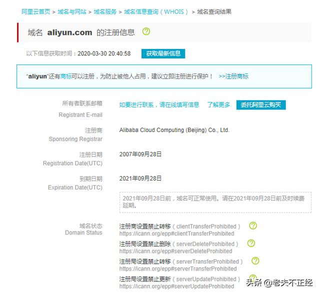The height and width of the screenshot is (294, 320).
Task: Click the Registrant E-mail label
Action: (x=80, y=115)
